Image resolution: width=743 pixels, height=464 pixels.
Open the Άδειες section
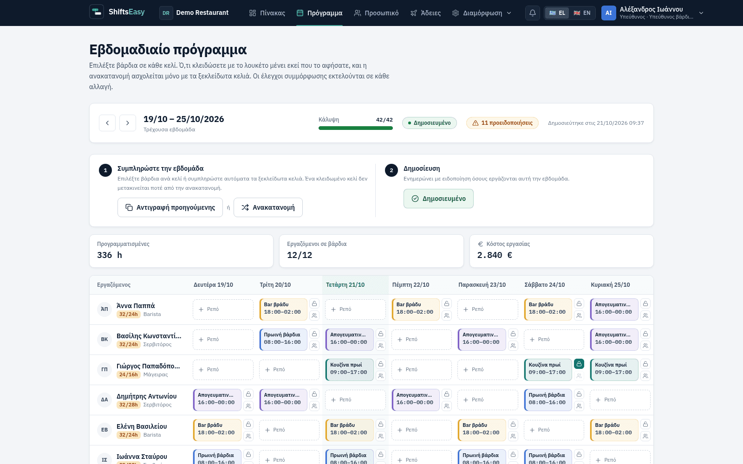425,13
